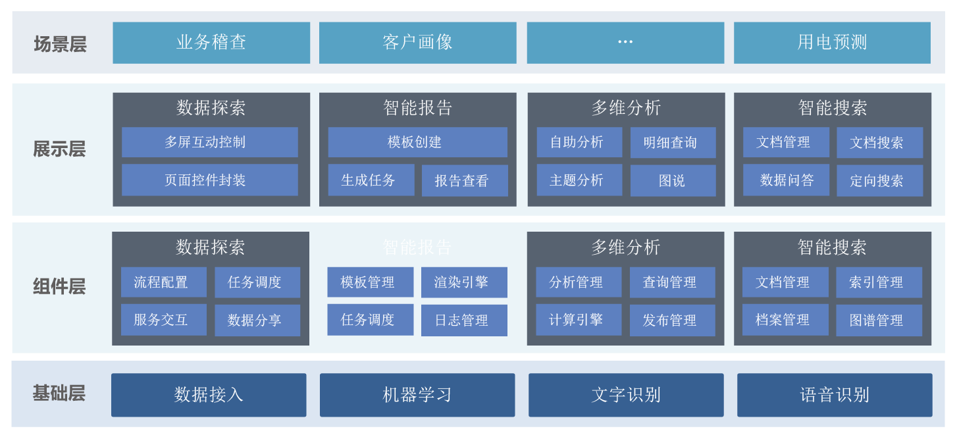Click the 生成任务 block
The height and width of the screenshot is (439, 957).
371,180
